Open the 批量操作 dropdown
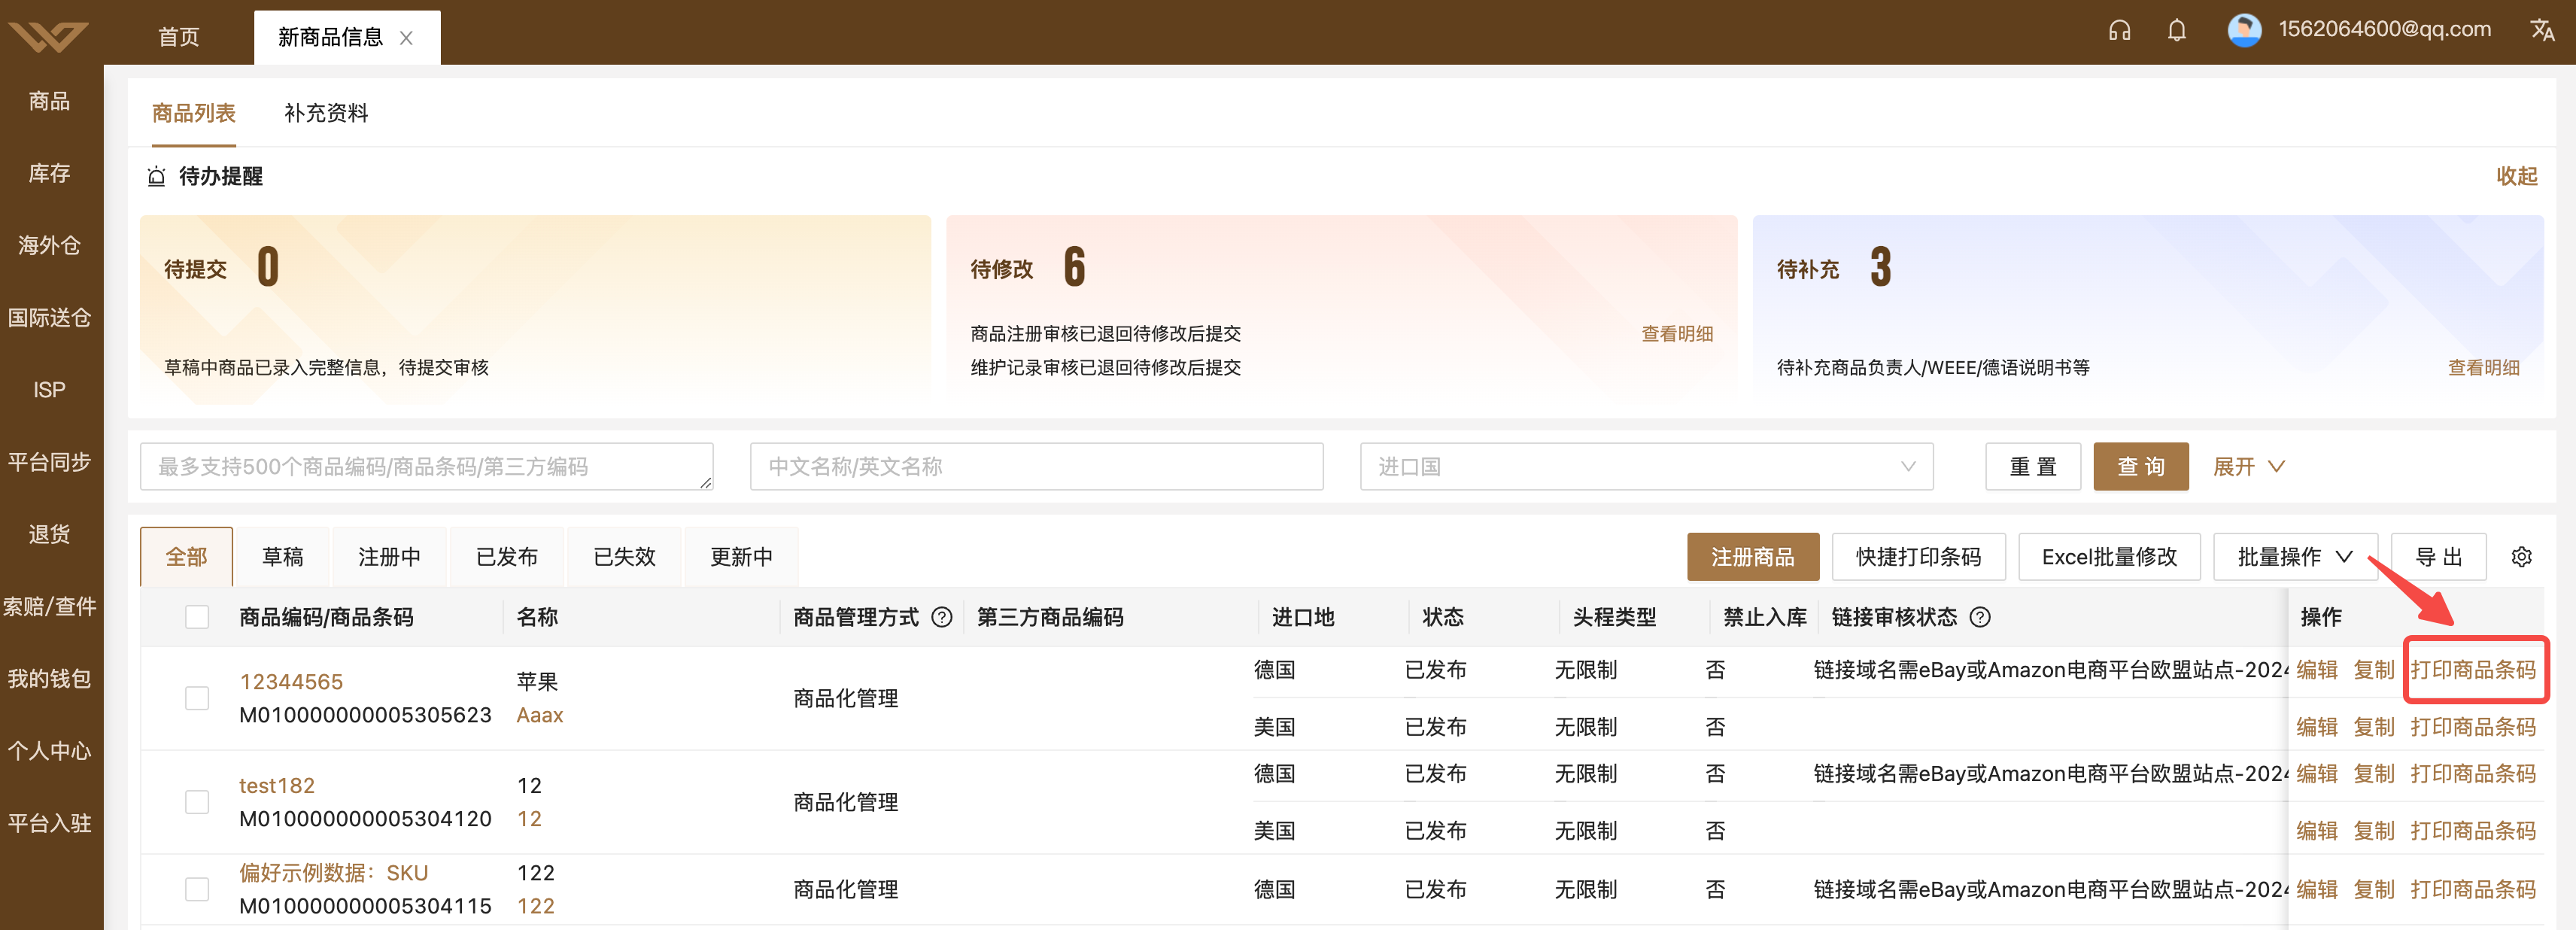Image resolution: width=2576 pixels, height=930 pixels. pos(2294,557)
